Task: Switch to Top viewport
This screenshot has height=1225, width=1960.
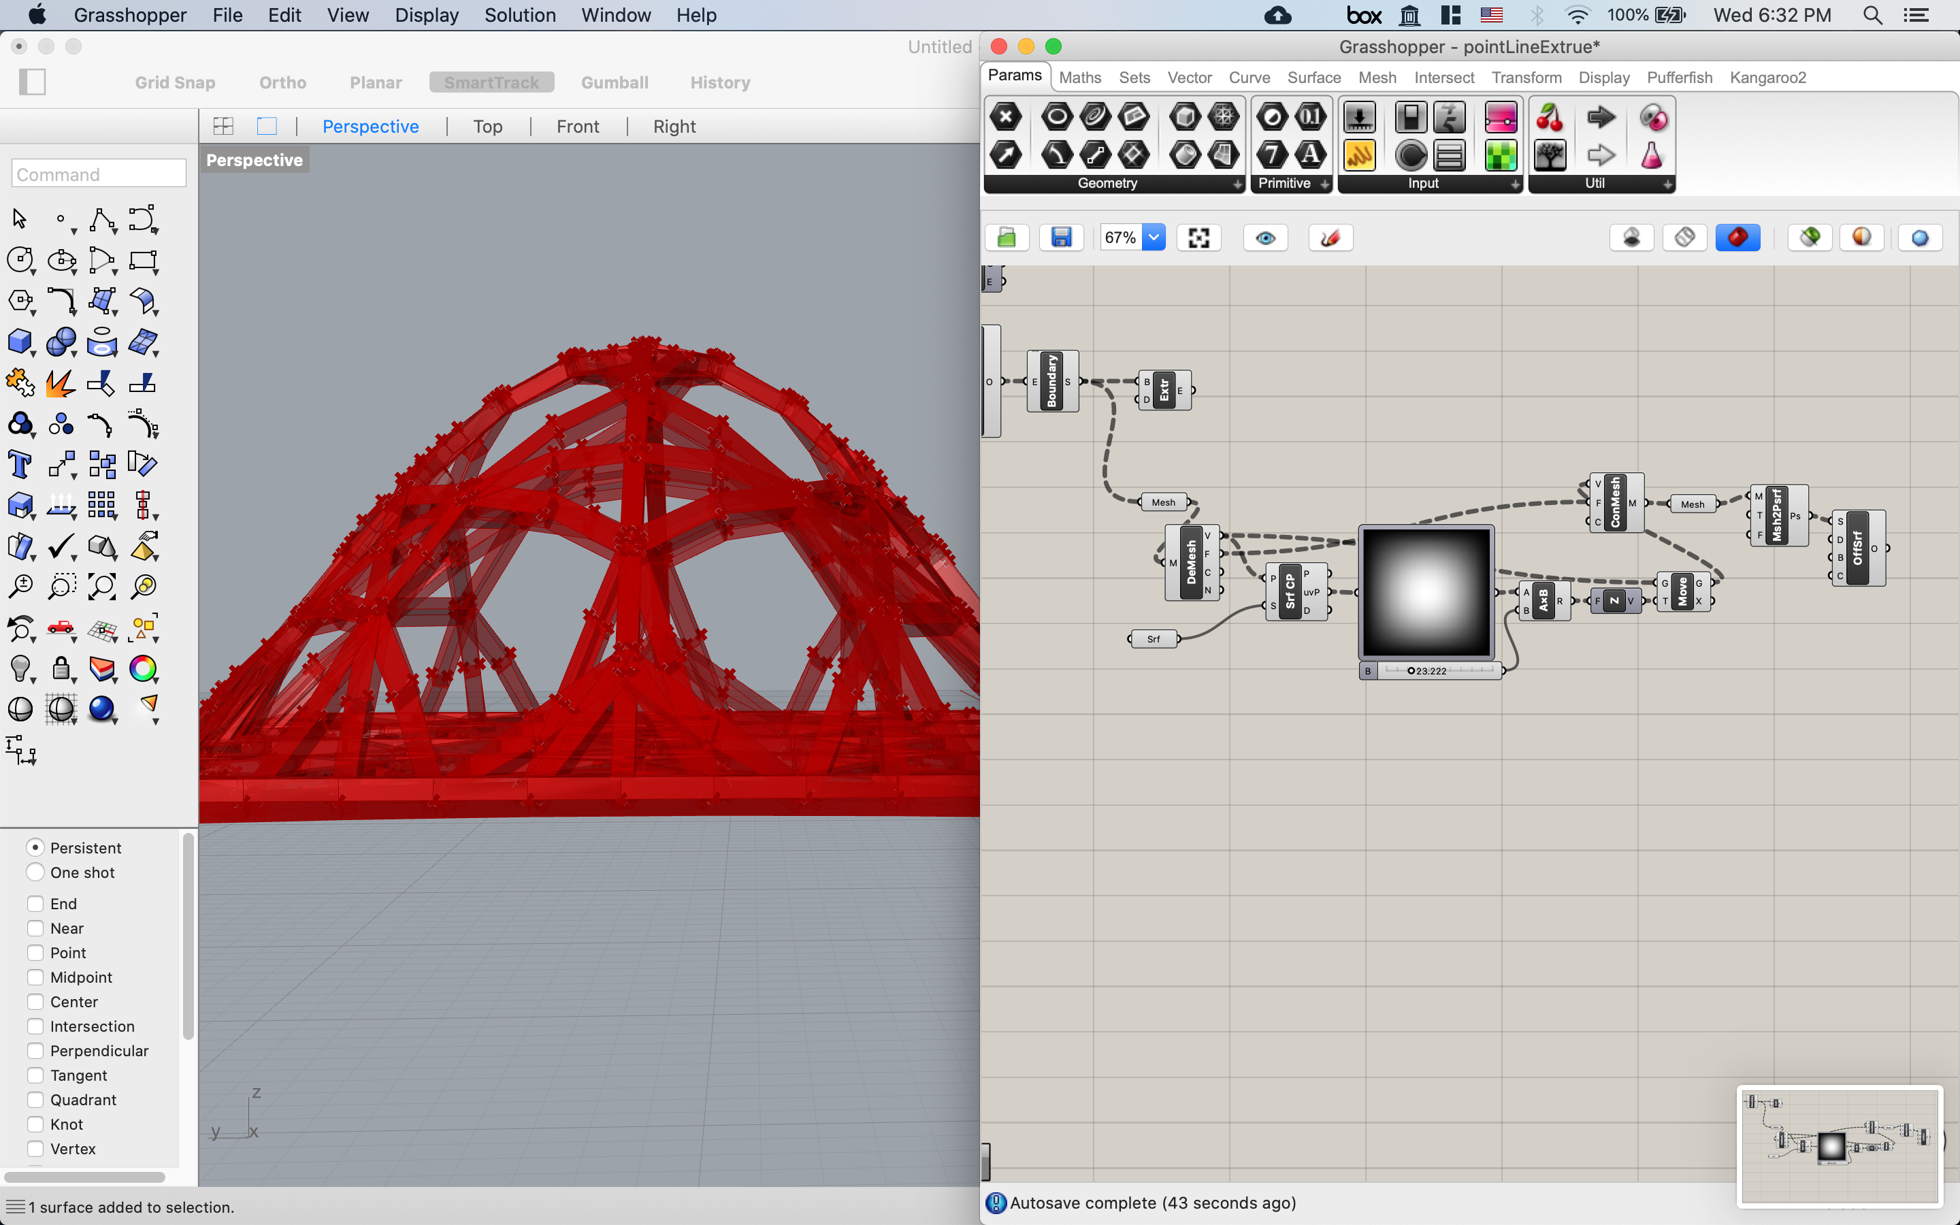Action: click(487, 126)
